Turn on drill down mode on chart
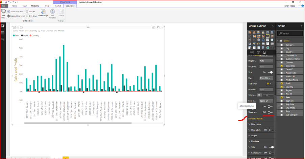 click(x=153, y=28)
